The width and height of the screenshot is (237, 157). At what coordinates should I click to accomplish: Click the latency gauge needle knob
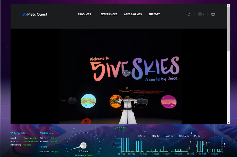83,145
